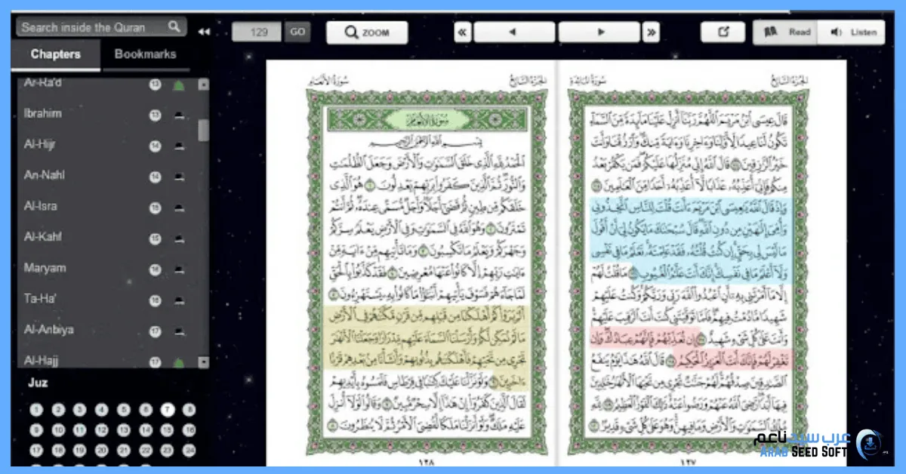Open the Bookmarks tab
The height and width of the screenshot is (474, 906).
[x=145, y=54]
